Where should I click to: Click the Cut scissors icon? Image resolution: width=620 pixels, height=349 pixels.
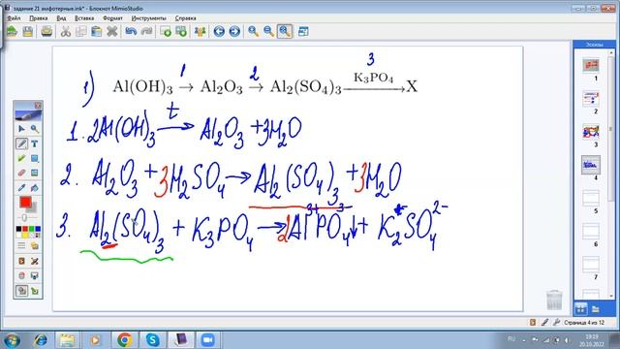[65, 31]
